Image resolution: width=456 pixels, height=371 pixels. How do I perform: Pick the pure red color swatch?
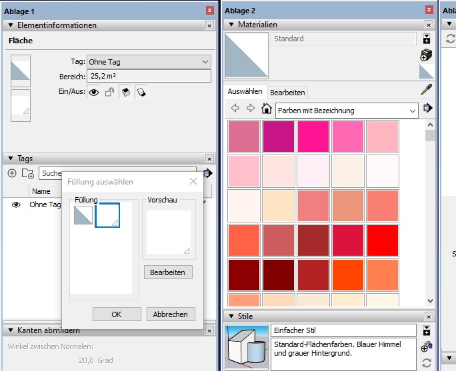coord(383,240)
